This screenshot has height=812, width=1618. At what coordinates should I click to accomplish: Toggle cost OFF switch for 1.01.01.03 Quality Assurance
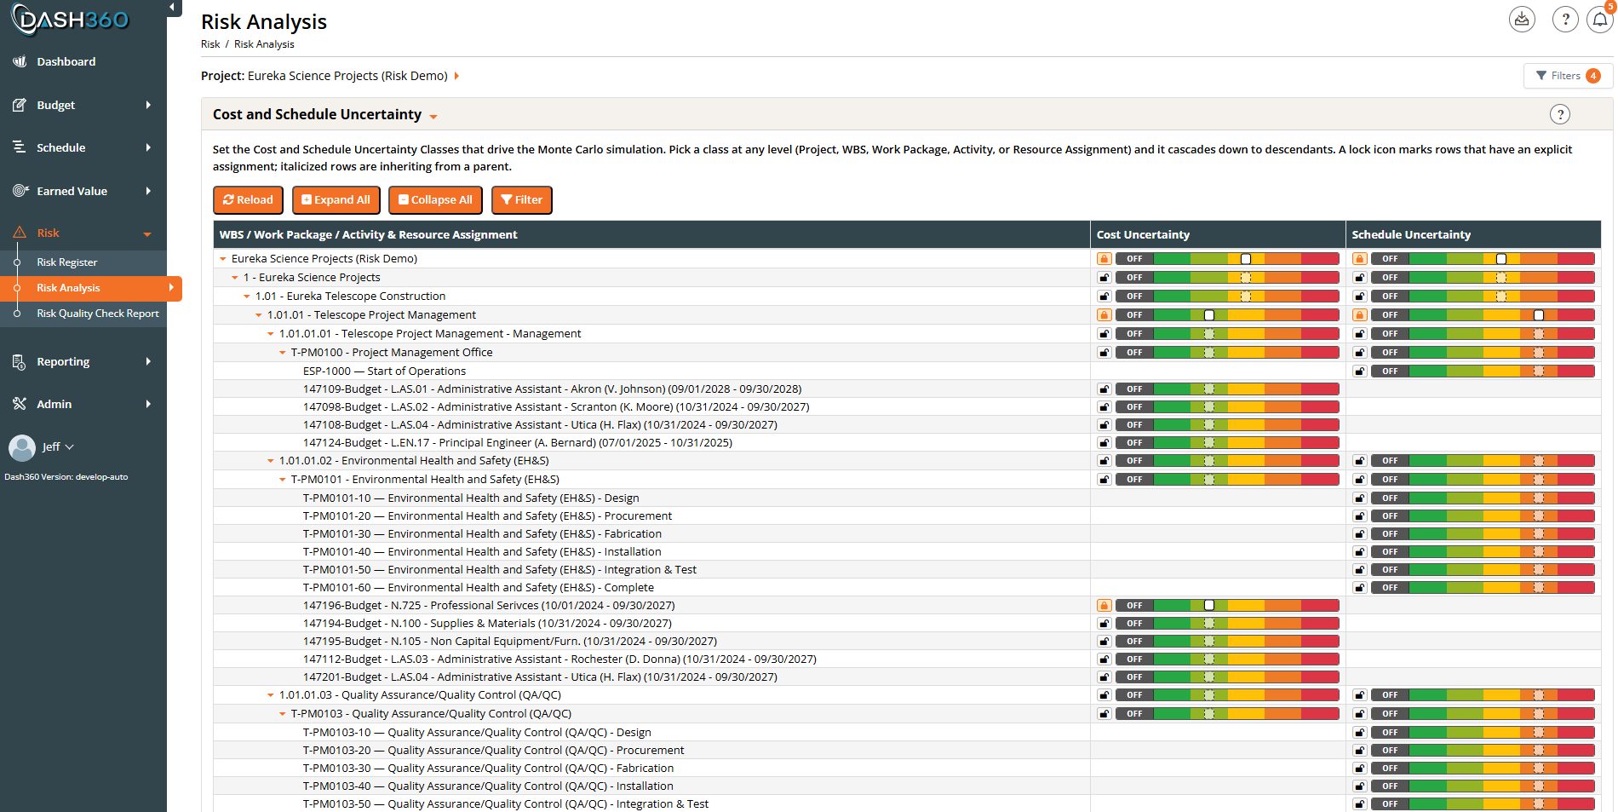pyautogui.click(x=1134, y=694)
